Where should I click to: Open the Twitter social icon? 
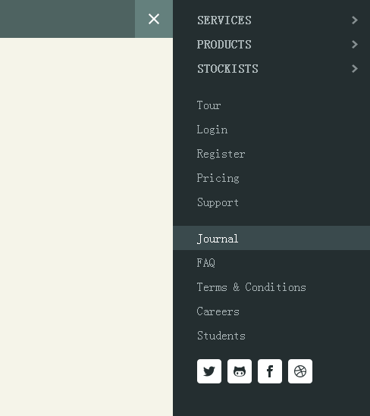click(x=209, y=371)
